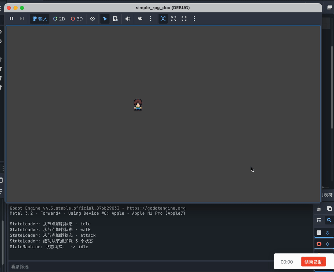Select stretch to fit sizing icon

(184, 19)
